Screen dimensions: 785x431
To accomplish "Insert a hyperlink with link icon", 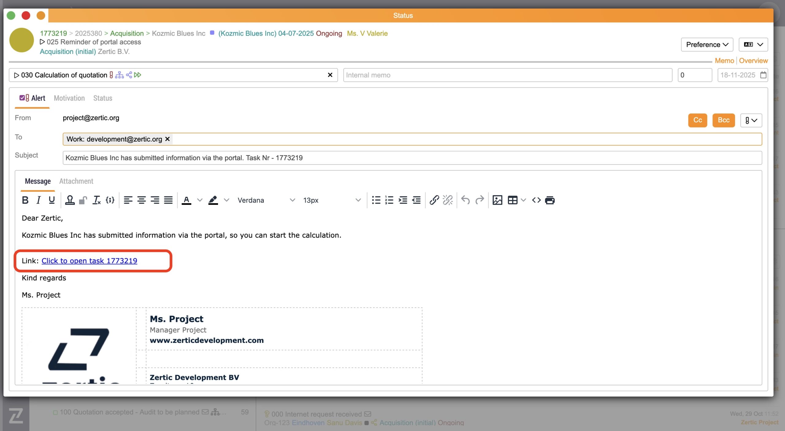I will [x=434, y=200].
